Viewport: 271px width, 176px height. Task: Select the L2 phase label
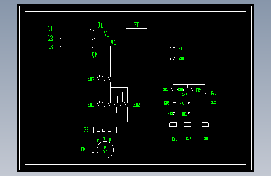(50, 38)
